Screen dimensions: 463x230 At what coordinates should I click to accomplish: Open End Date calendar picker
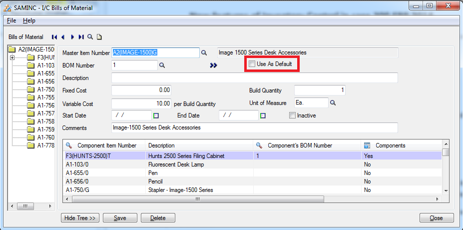pos(263,115)
